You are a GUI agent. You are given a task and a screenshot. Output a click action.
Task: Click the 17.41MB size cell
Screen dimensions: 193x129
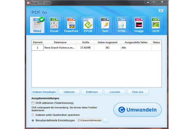tap(86, 48)
